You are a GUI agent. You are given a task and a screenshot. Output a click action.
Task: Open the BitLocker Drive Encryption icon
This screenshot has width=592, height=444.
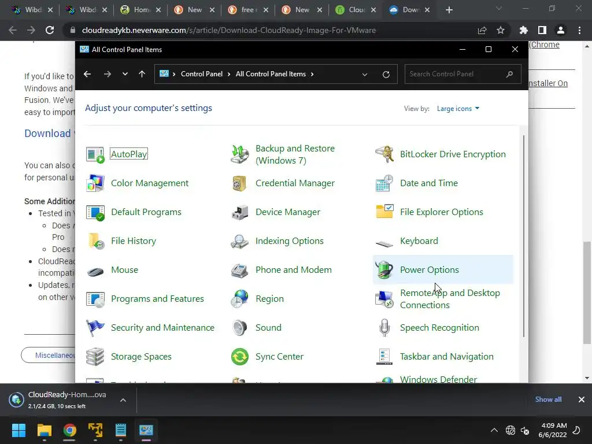pyautogui.click(x=384, y=154)
